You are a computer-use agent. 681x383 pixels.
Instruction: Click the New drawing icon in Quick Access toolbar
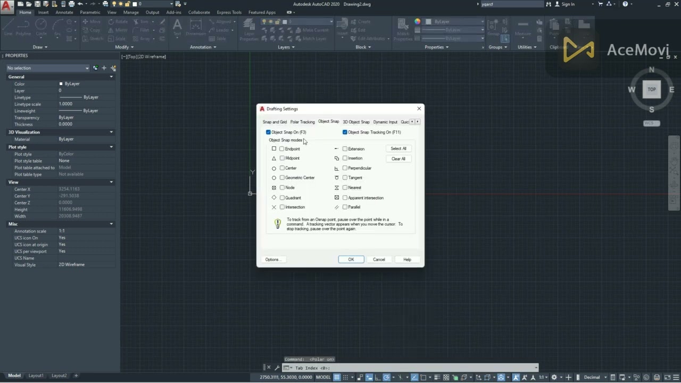tap(21, 4)
